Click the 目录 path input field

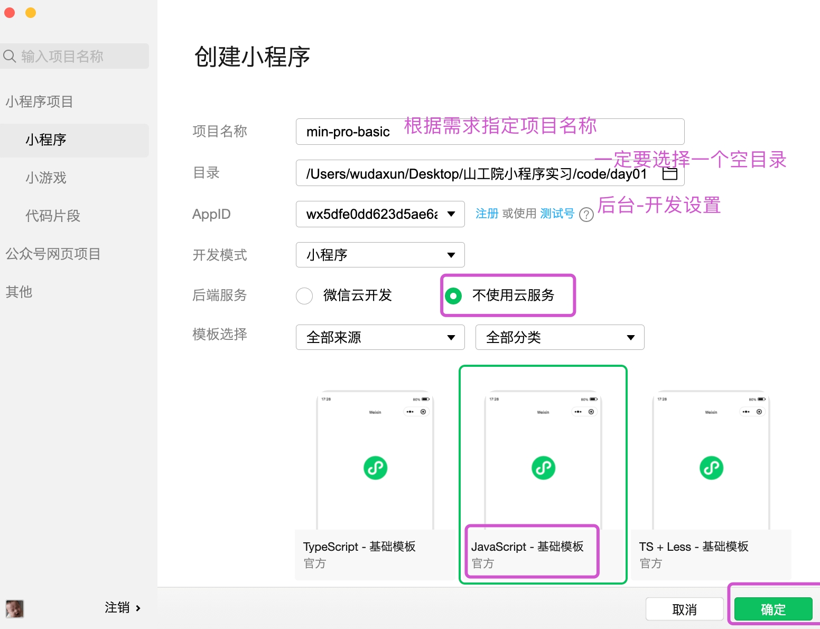[490, 173]
